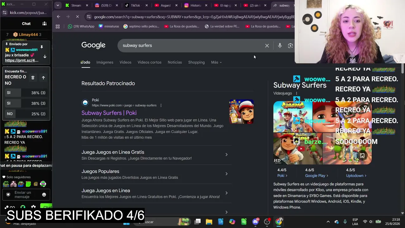The image size is (405, 228).
Task: Open the miniaturas bookmark
Action: (109, 26)
